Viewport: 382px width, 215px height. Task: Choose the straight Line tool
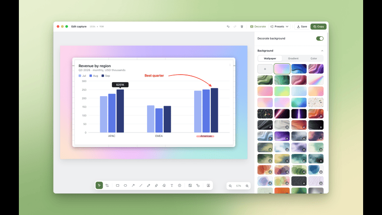click(x=141, y=186)
